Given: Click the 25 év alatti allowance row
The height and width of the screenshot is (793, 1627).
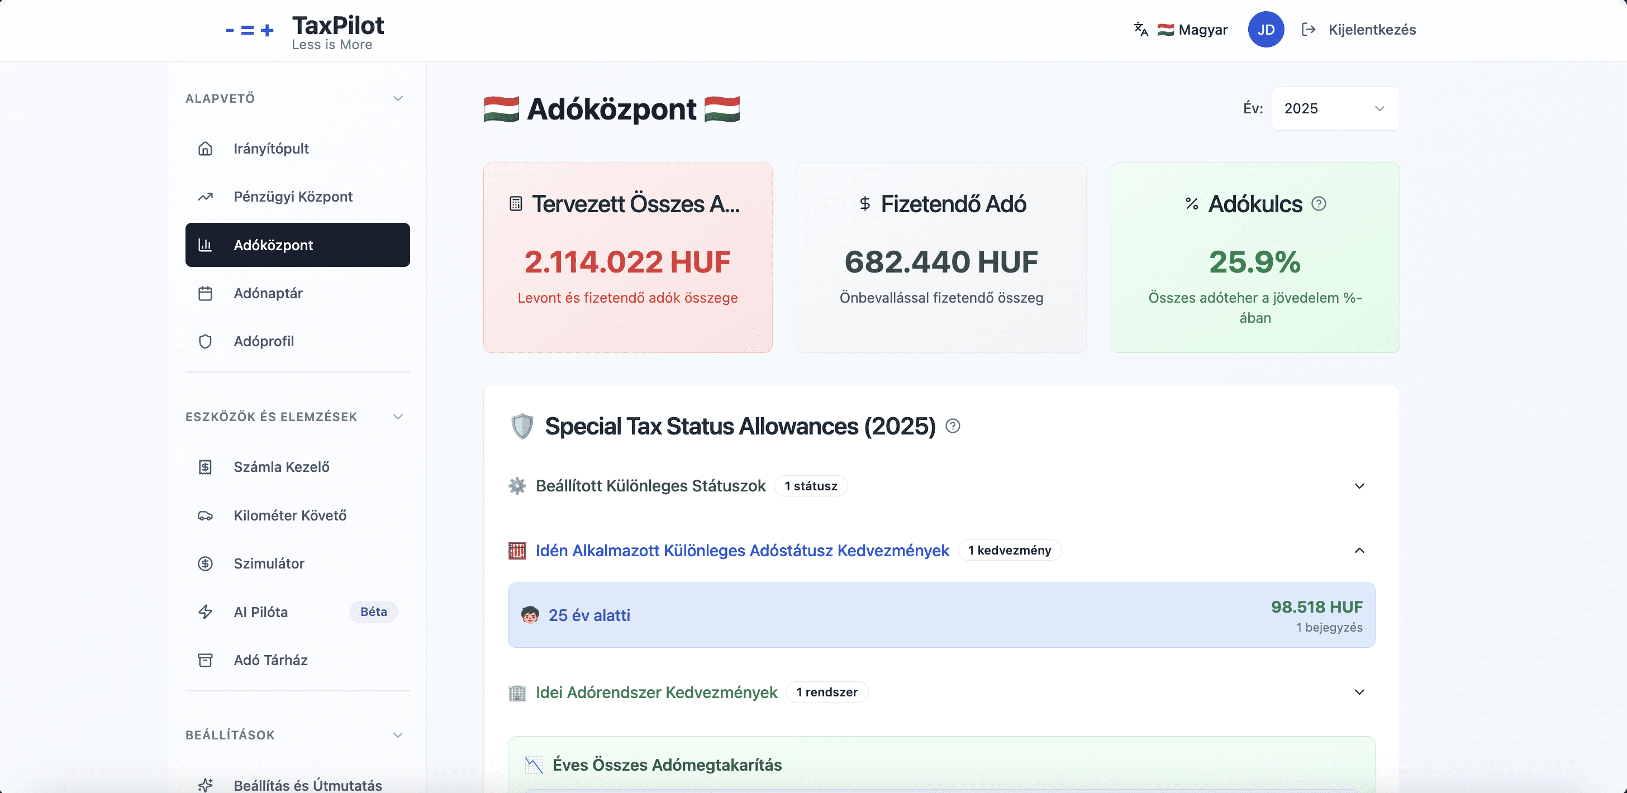Looking at the screenshot, I should point(941,615).
